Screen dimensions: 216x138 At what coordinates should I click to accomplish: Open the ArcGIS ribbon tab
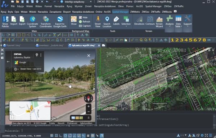coord(107,12)
